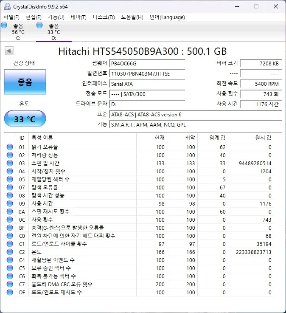Click the blue status orb for drive C:
Image resolution: width=286 pixels, height=313 pixels.
pos(4,25)
